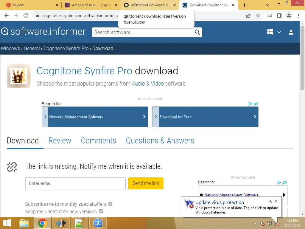
Task: Go to Windows breadcrumb link
Action: pyautogui.click(x=10, y=48)
